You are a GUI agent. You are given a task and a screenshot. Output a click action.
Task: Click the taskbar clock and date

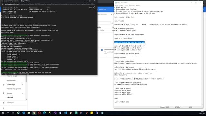point(202,113)
